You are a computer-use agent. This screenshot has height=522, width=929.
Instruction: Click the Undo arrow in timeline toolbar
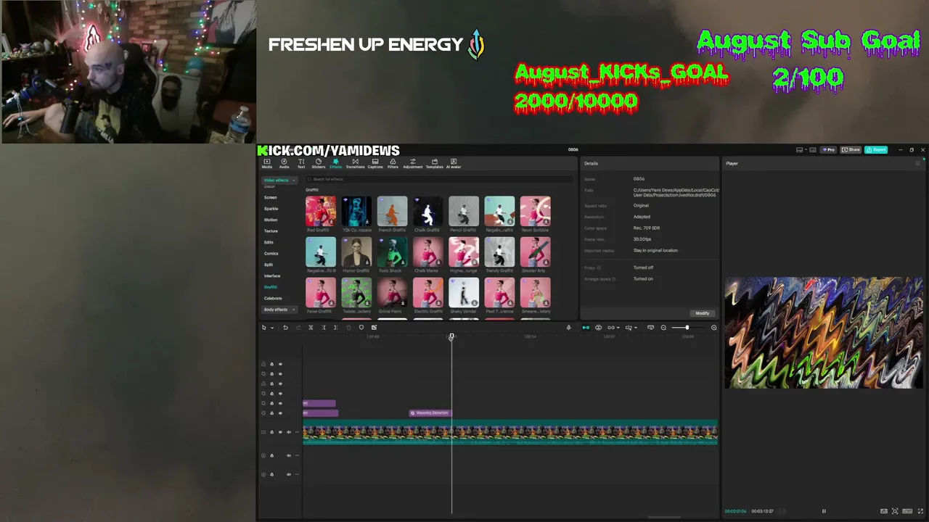point(285,328)
